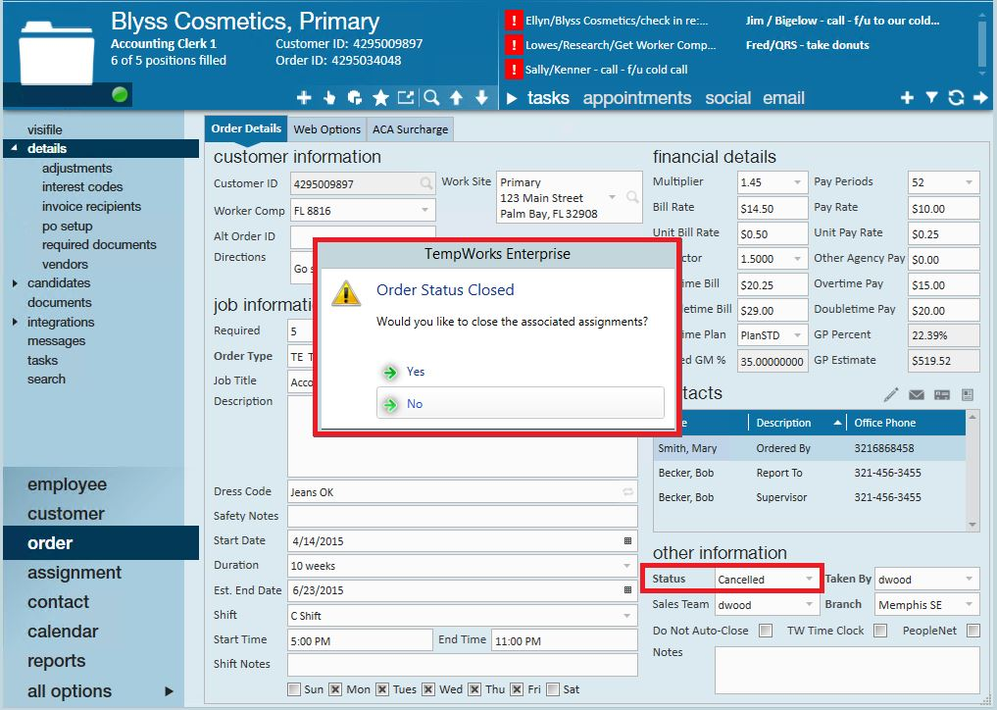This screenshot has width=997, height=710.
Task: Click the contacts list vertical scrollbar
Action: (x=972, y=471)
